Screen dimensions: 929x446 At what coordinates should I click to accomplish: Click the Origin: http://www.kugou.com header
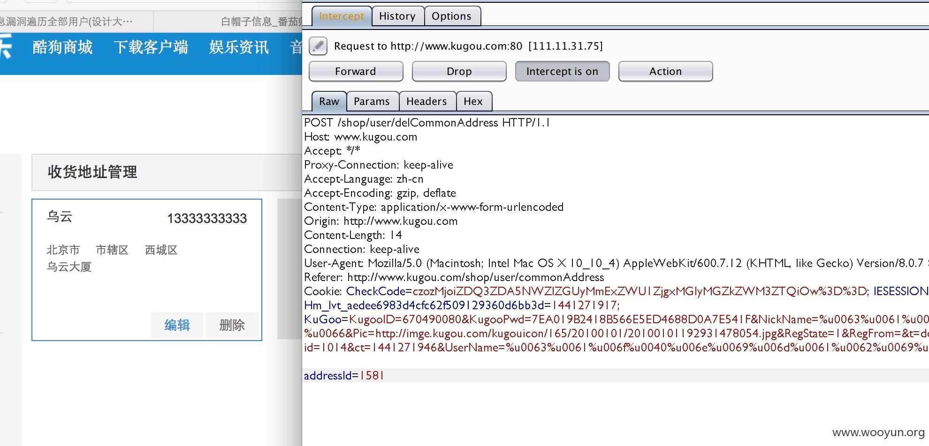pos(381,221)
